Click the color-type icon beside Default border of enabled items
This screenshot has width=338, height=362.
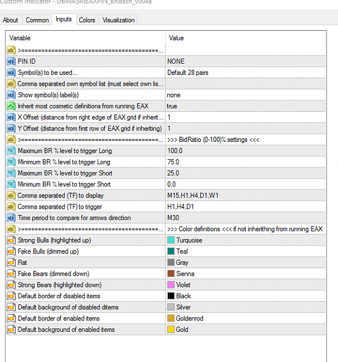pos(11,319)
